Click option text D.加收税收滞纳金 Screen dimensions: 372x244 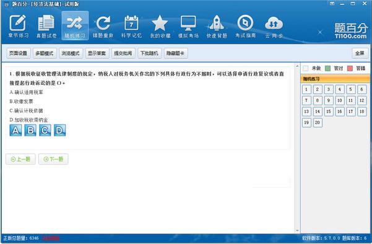28,120
